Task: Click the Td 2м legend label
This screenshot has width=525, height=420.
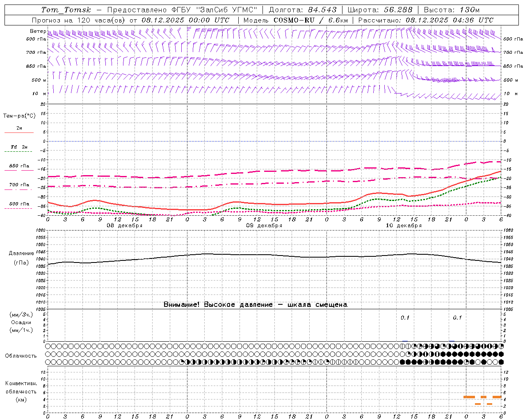Action: coord(19,147)
